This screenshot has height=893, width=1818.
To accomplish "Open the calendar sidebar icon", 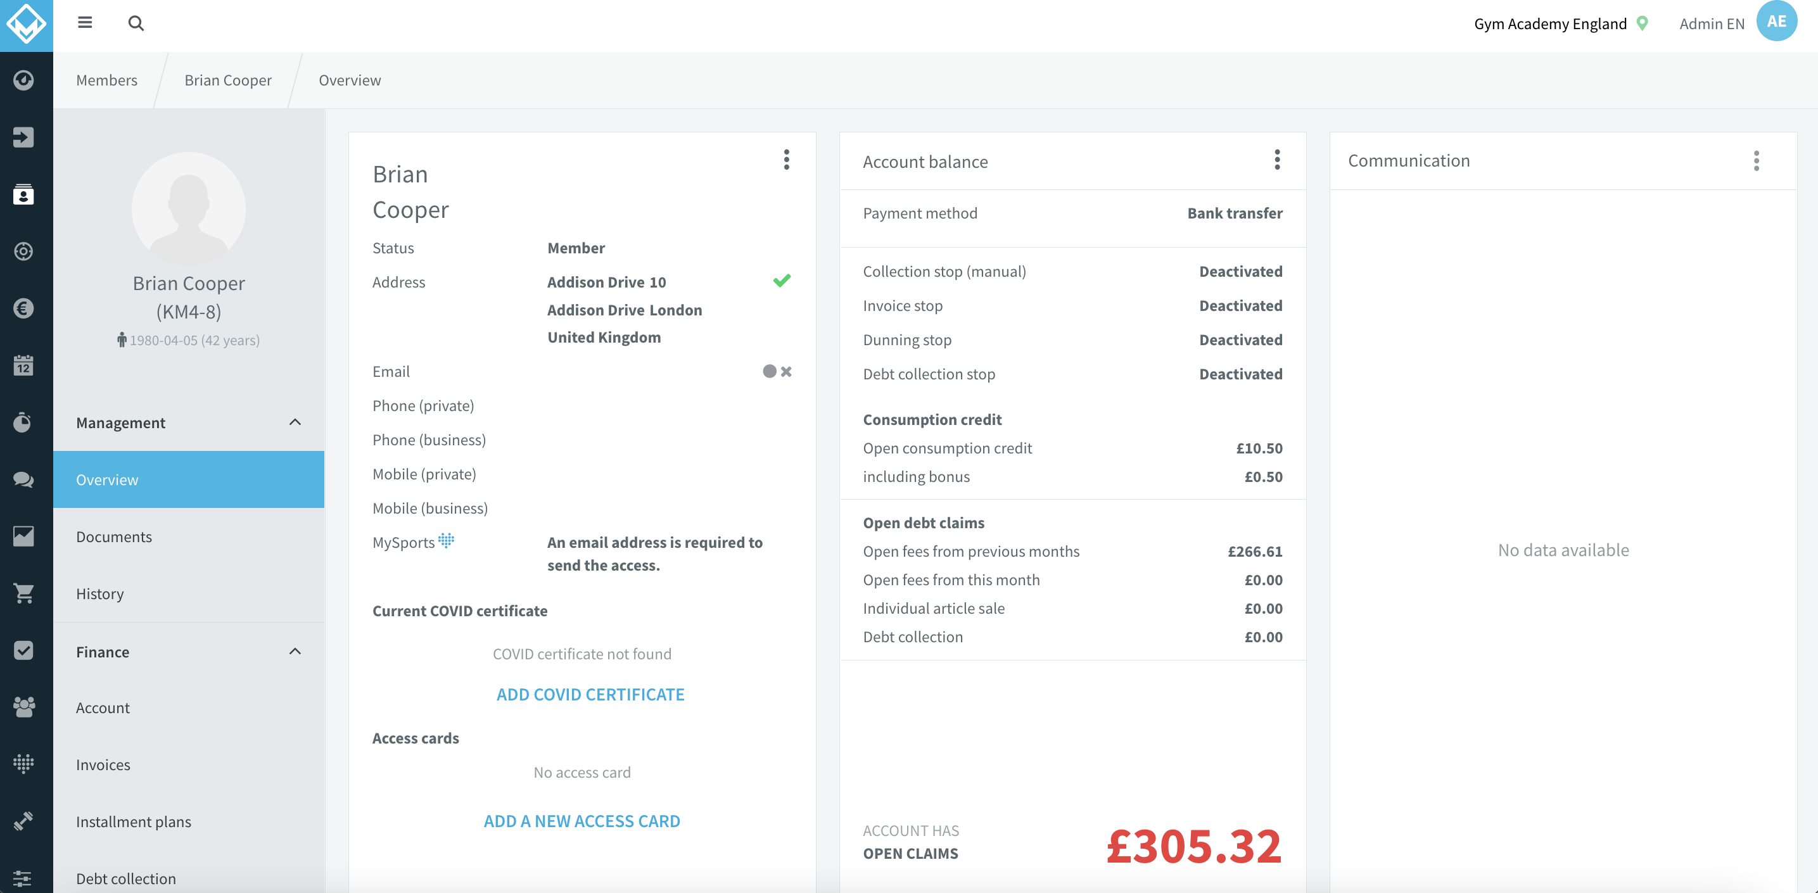I will pos(24,365).
